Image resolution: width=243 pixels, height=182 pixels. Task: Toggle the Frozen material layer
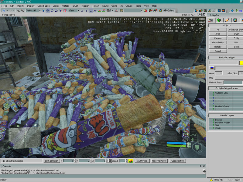click(x=226, y=120)
